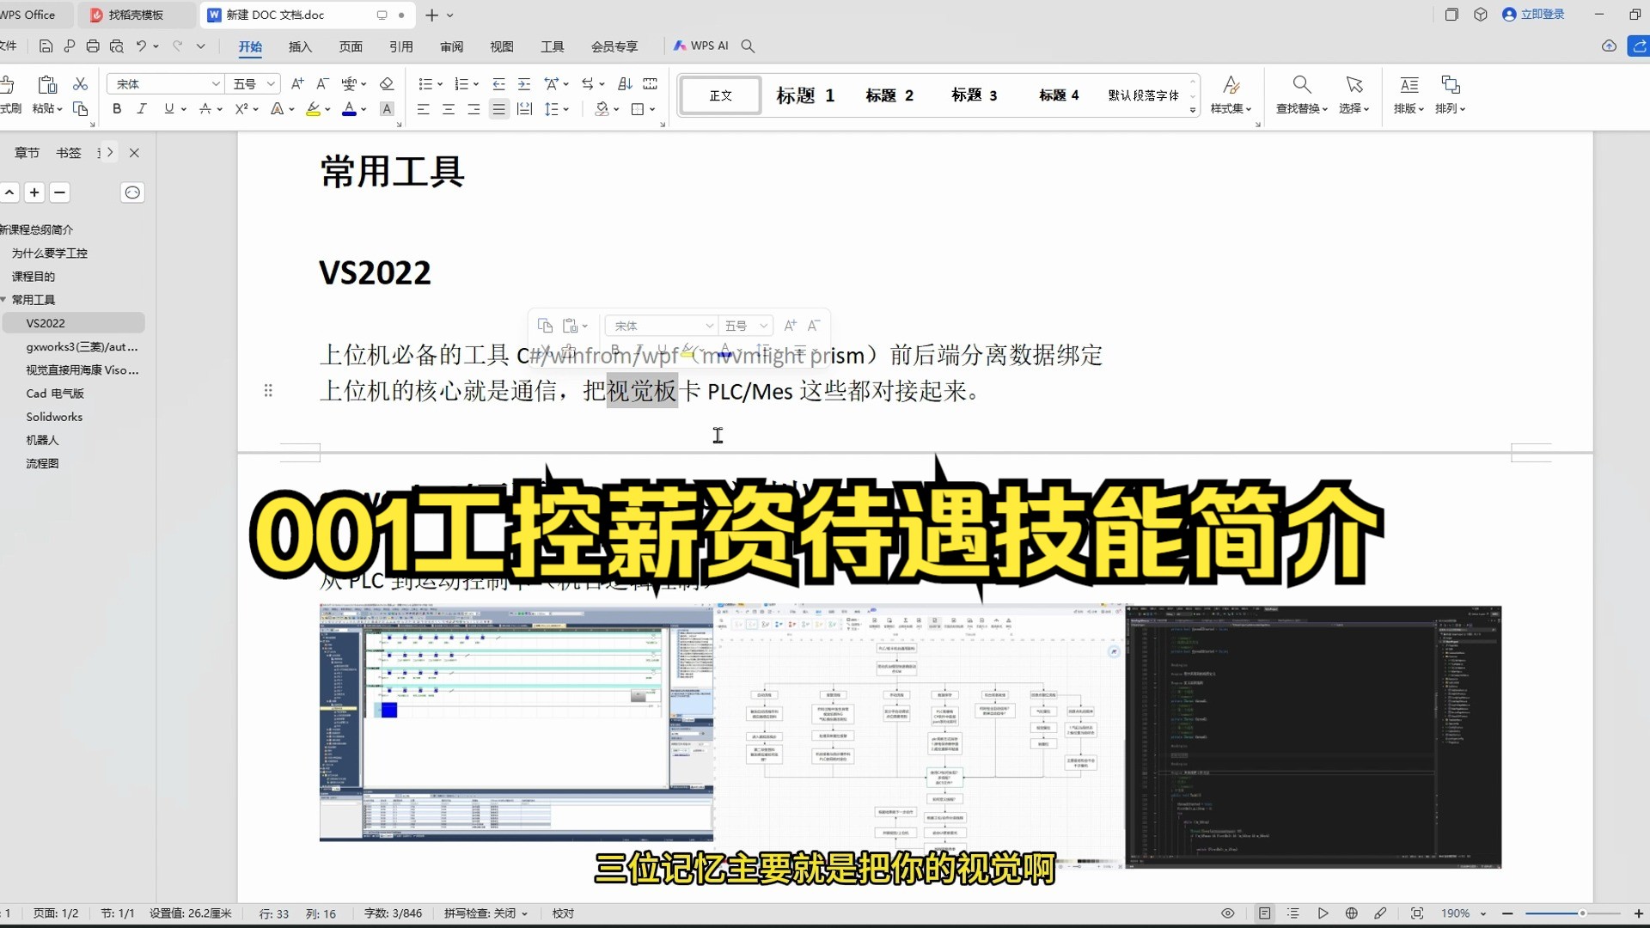
Task: Click the Copy icon below scissors
Action: 80,109
